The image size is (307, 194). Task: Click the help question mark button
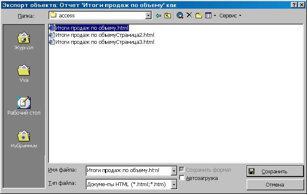click(294, 4)
